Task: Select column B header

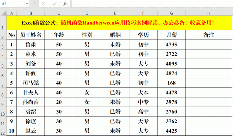Action: [x=31, y=13]
